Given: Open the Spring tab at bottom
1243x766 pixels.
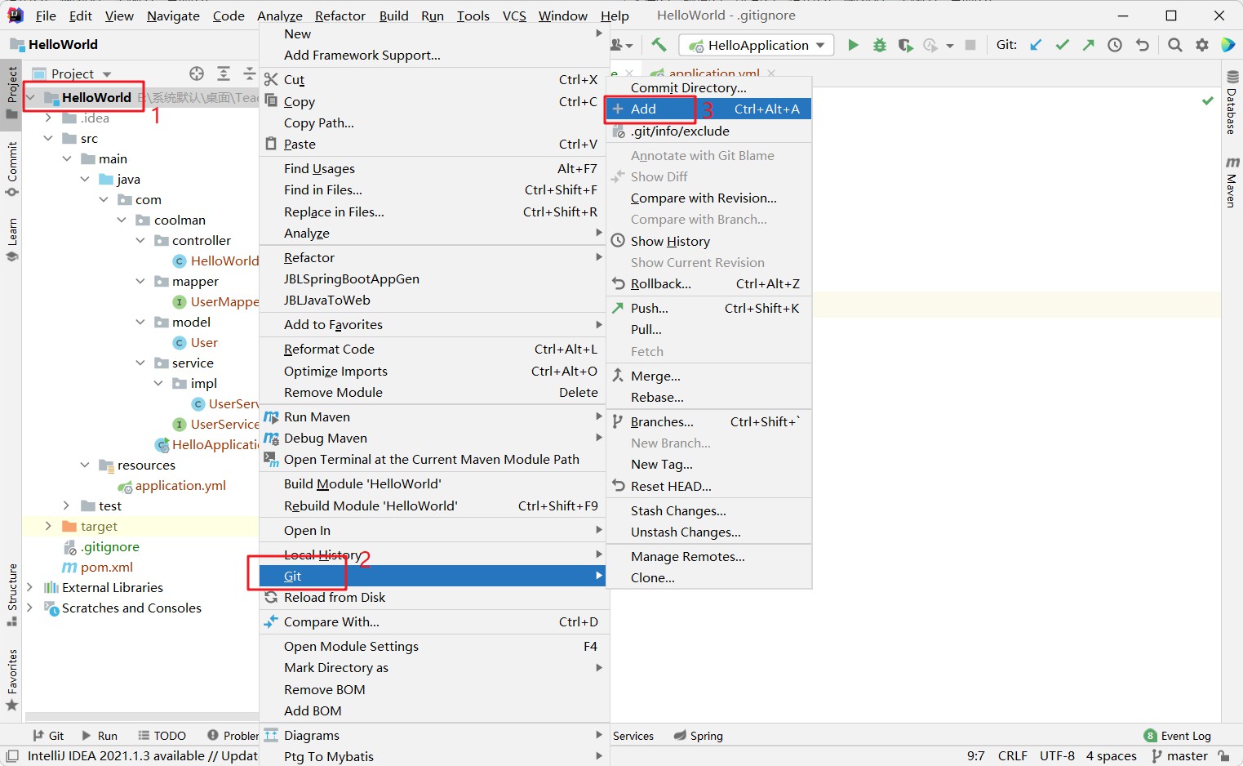Looking at the screenshot, I should coord(699,735).
